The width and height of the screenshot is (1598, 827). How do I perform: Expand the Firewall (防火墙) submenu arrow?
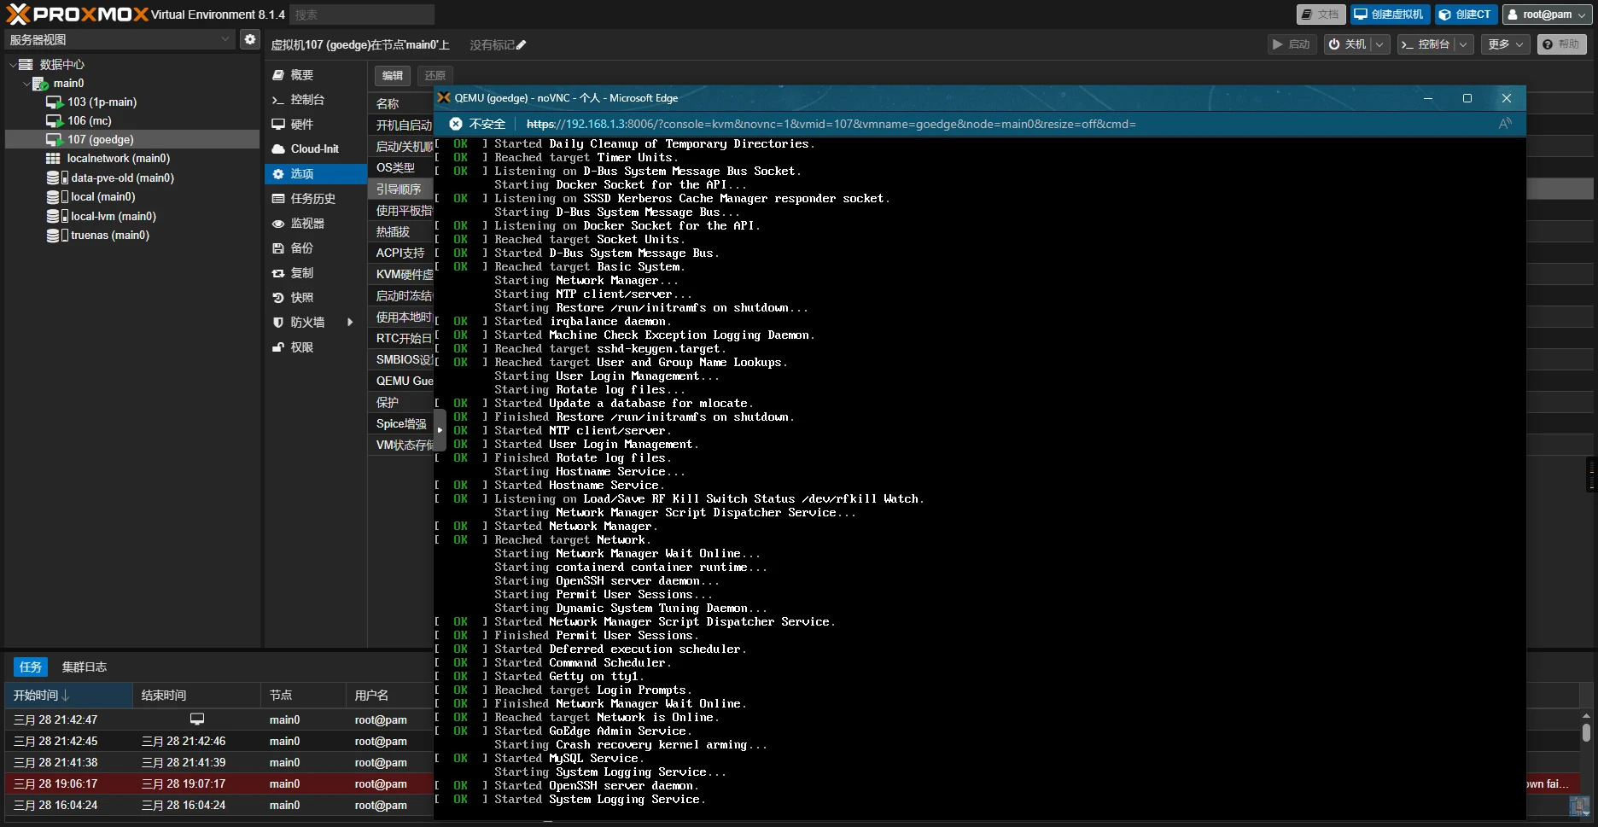coord(350,323)
